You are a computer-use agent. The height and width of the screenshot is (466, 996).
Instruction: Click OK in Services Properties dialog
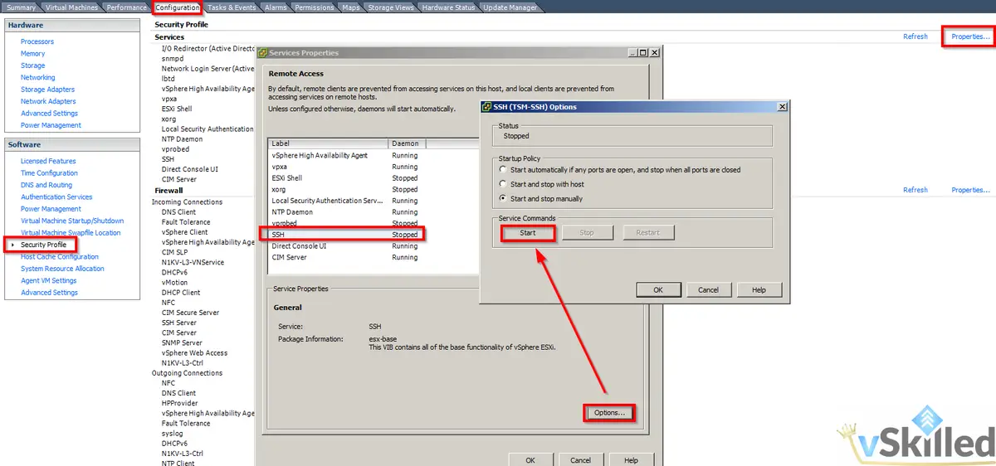(530, 460)
